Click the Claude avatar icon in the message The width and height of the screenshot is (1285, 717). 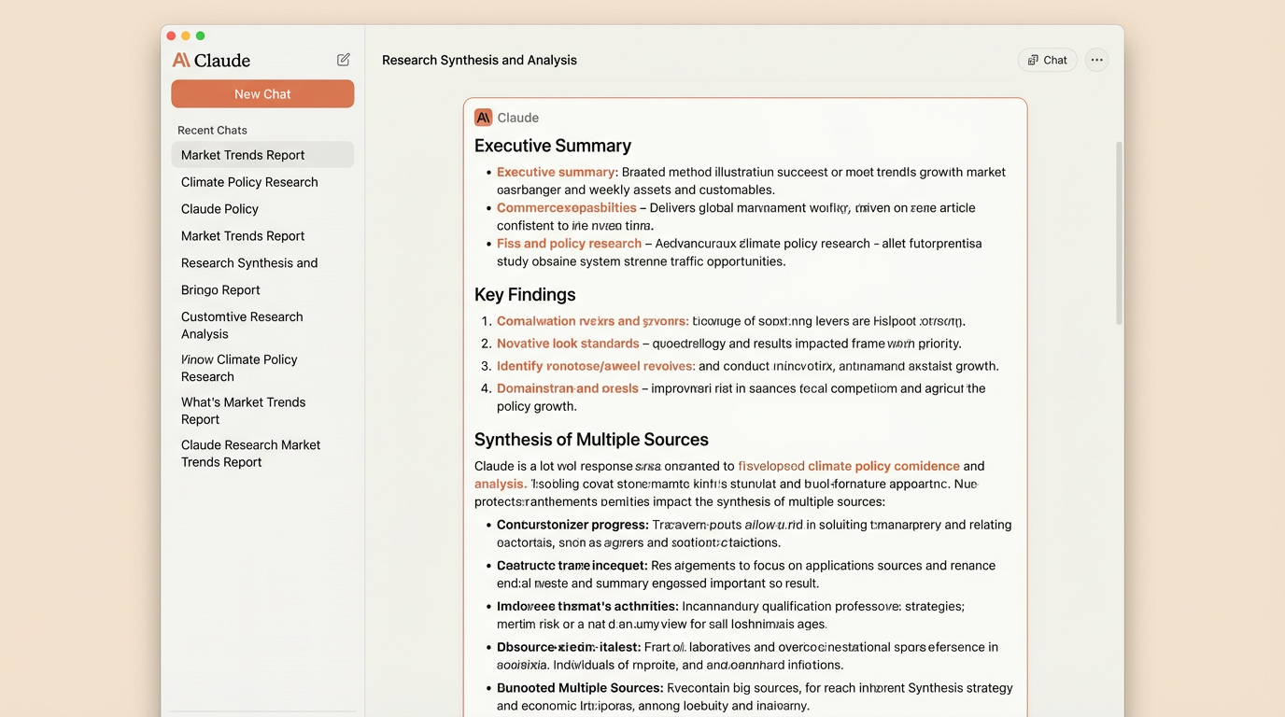[x=483, y=118]
